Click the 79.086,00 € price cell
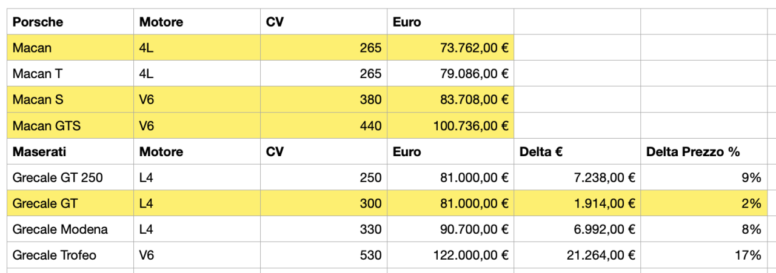This screenshot has width=776, height=273. [450, 74]
